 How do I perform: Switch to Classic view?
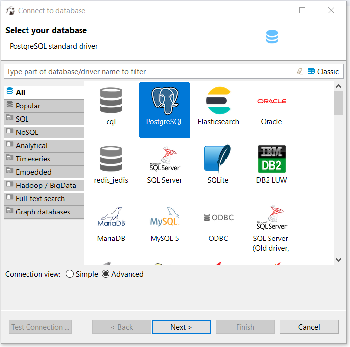tap(323, 71)
